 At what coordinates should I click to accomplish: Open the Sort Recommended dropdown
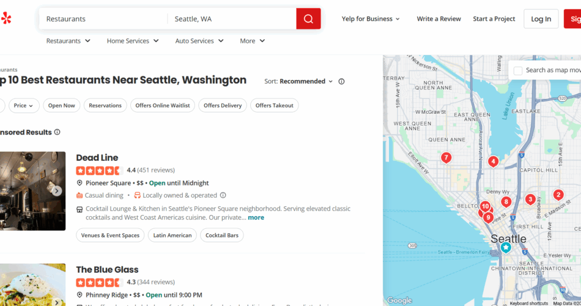[x=306, y=81]
